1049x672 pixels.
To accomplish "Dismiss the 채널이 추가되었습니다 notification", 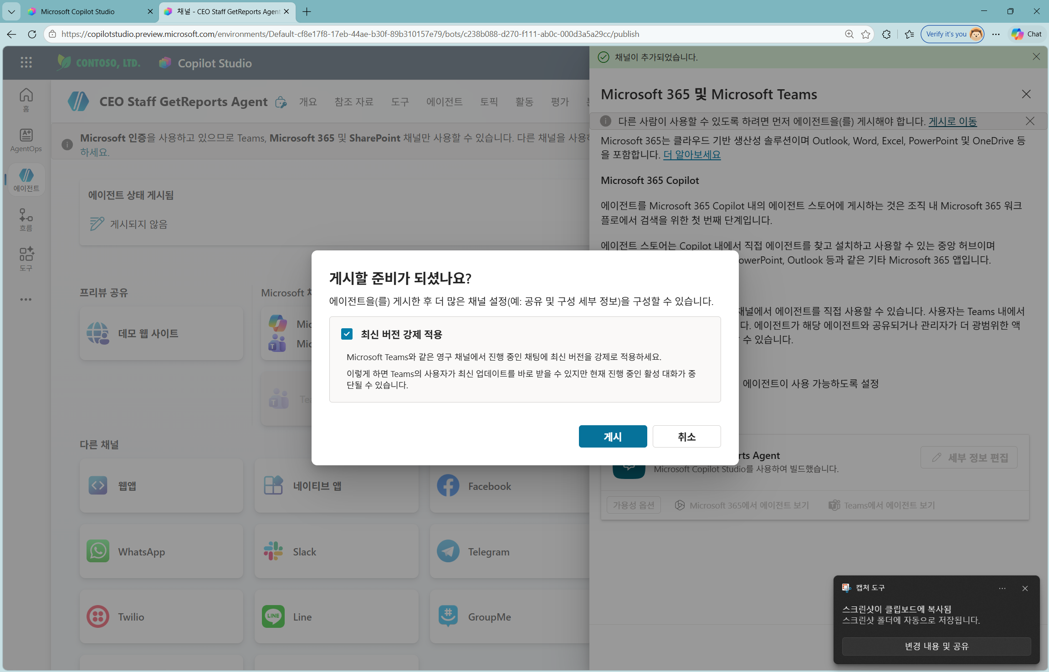I will point(1036,57).
